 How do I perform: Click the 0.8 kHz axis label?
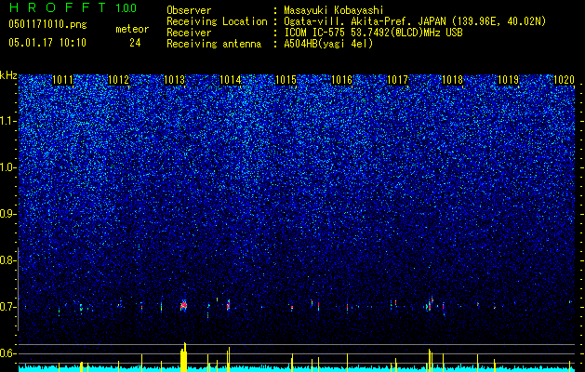pos(8,260)
